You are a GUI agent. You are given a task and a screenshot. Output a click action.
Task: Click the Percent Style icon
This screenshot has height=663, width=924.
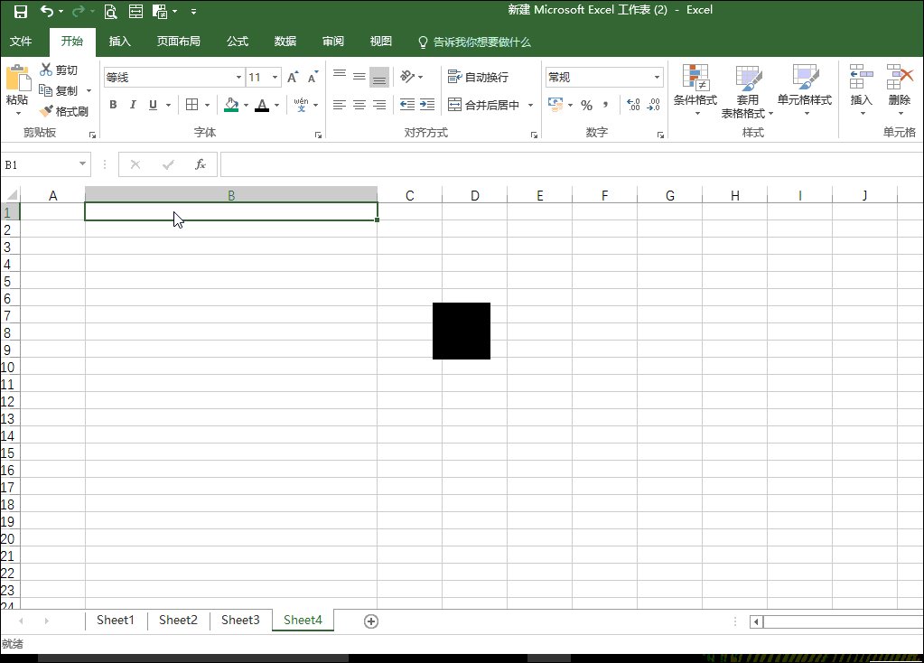(x=586, y=105)
